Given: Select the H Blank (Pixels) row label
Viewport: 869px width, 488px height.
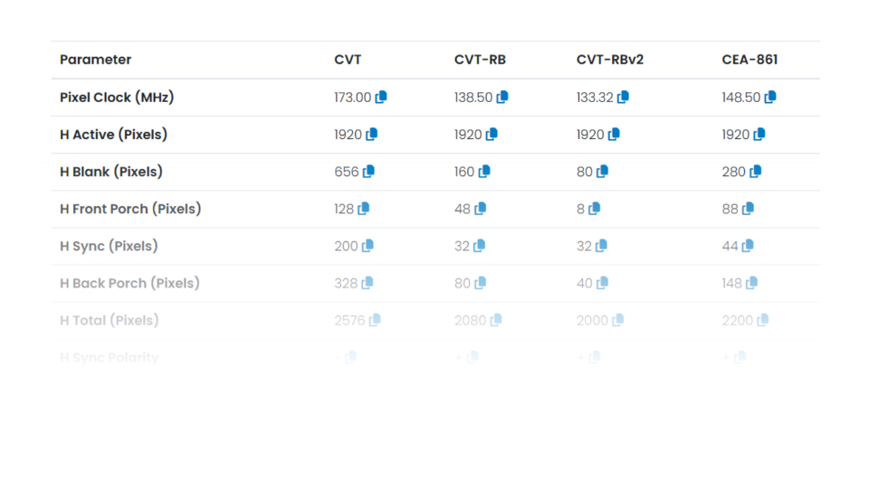Looking at the screenshot, I should click(x=110, y=172).
